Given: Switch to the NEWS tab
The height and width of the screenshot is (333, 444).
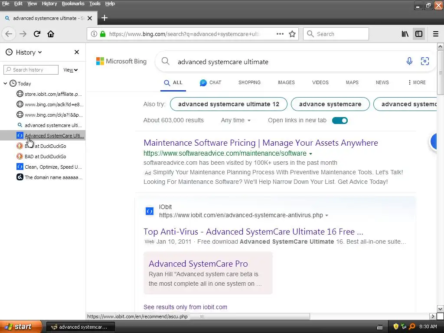Looking at the screenshot, I should coord(382,82).
